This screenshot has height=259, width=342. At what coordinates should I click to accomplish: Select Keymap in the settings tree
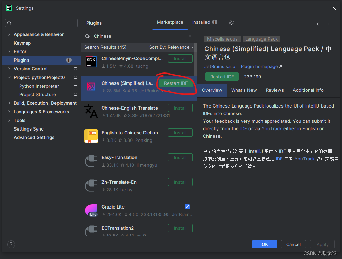pos(22,43)
